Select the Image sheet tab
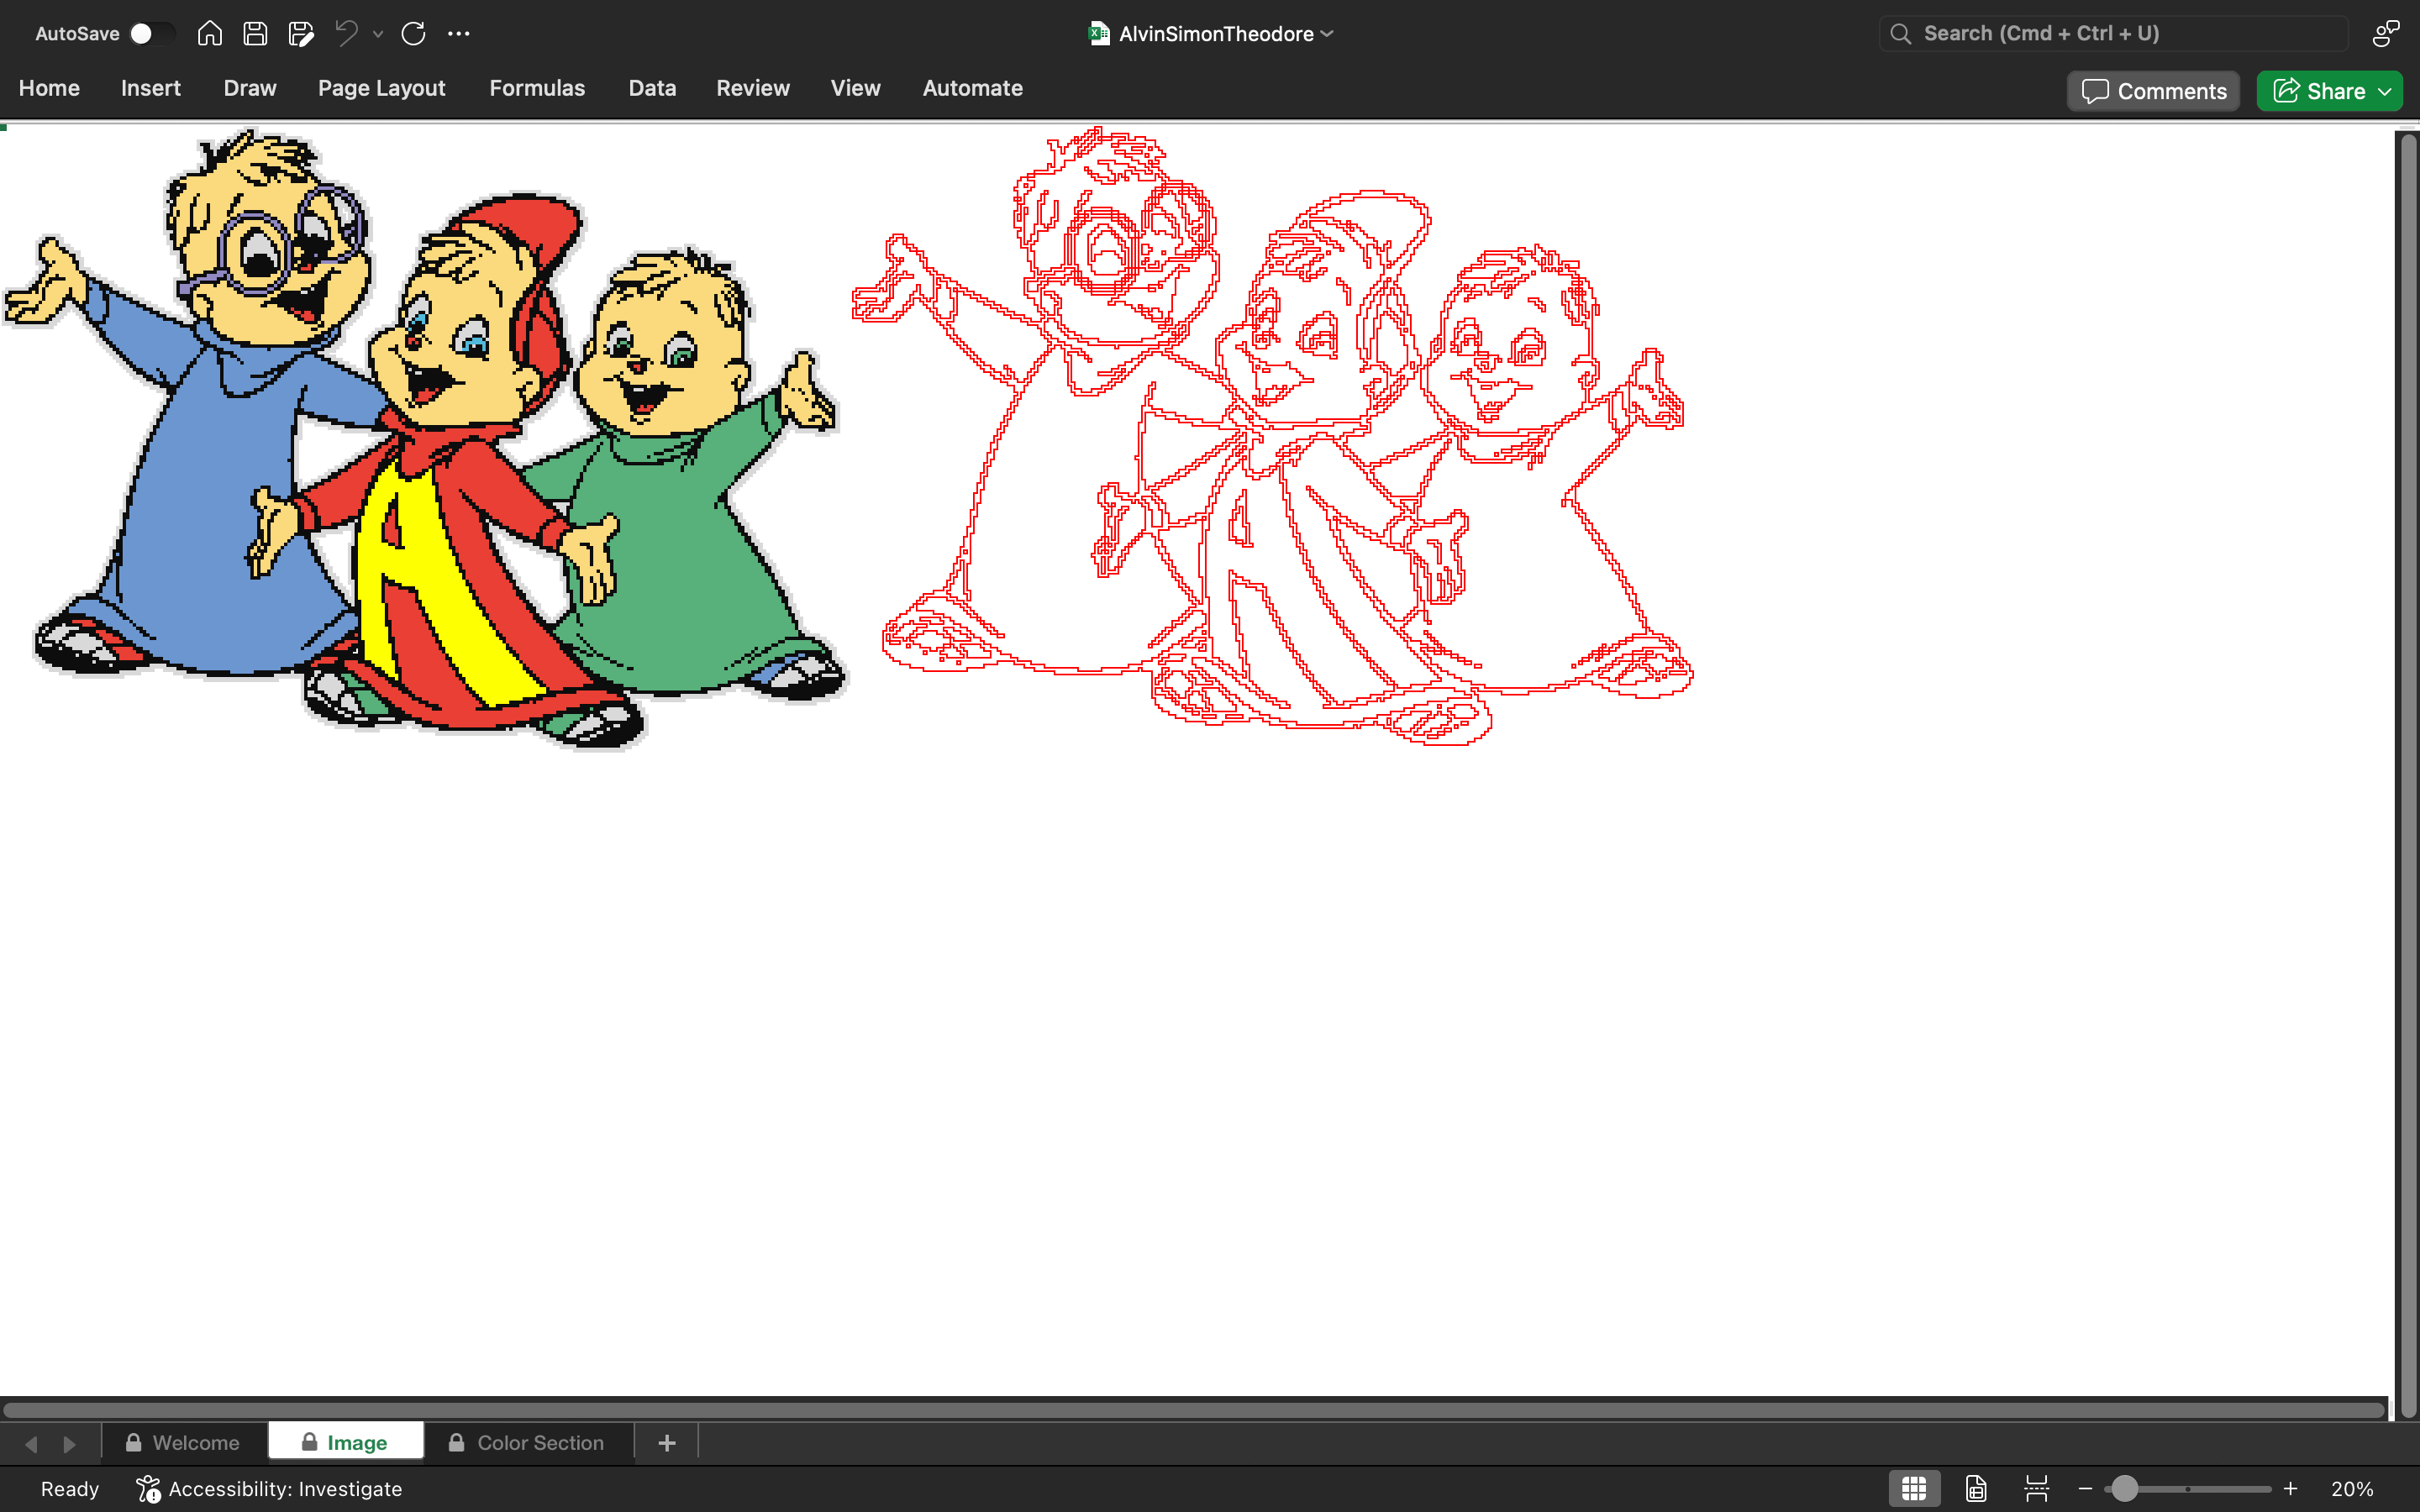This screenshot has height=1512, width=2420. coord(346,1443)
